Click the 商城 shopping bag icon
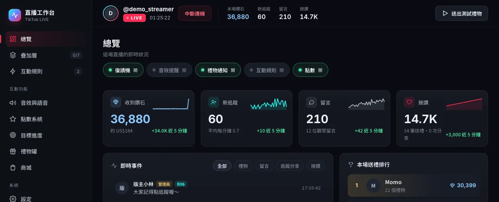 (x=13, y=168)
